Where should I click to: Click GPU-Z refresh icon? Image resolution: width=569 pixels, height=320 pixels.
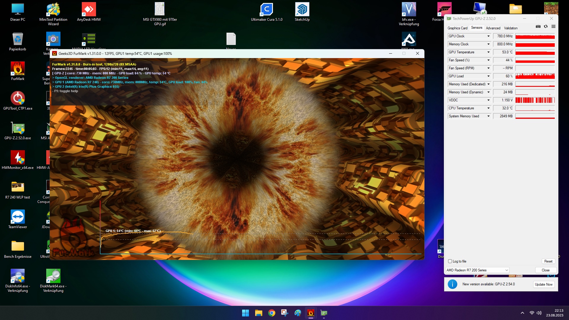pos(546,27)
